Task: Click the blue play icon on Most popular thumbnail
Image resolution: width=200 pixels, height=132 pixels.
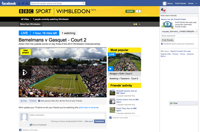Action: (111, 69)
